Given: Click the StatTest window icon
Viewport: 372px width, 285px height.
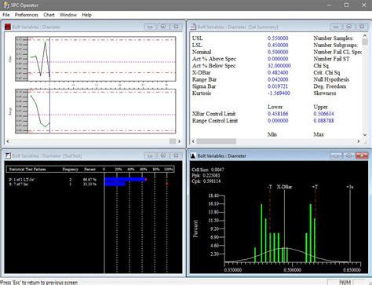Looking at the screenshot, I should coord(8,155).
